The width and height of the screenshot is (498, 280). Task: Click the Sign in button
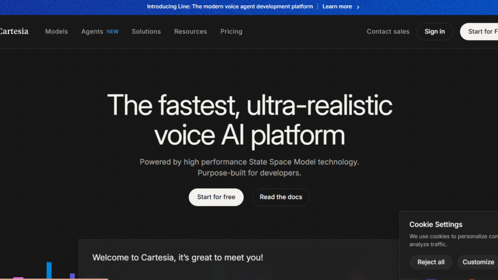click(435, 31)
